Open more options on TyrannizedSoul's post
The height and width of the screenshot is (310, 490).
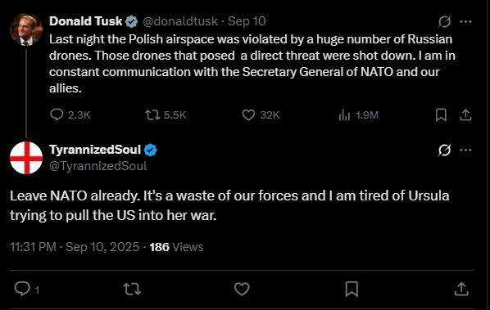465,150
